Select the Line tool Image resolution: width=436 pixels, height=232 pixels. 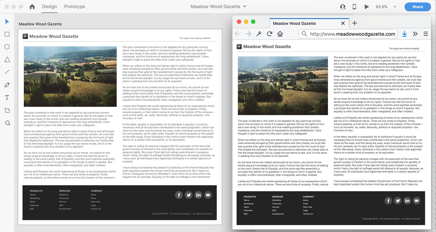click(7, 72)
